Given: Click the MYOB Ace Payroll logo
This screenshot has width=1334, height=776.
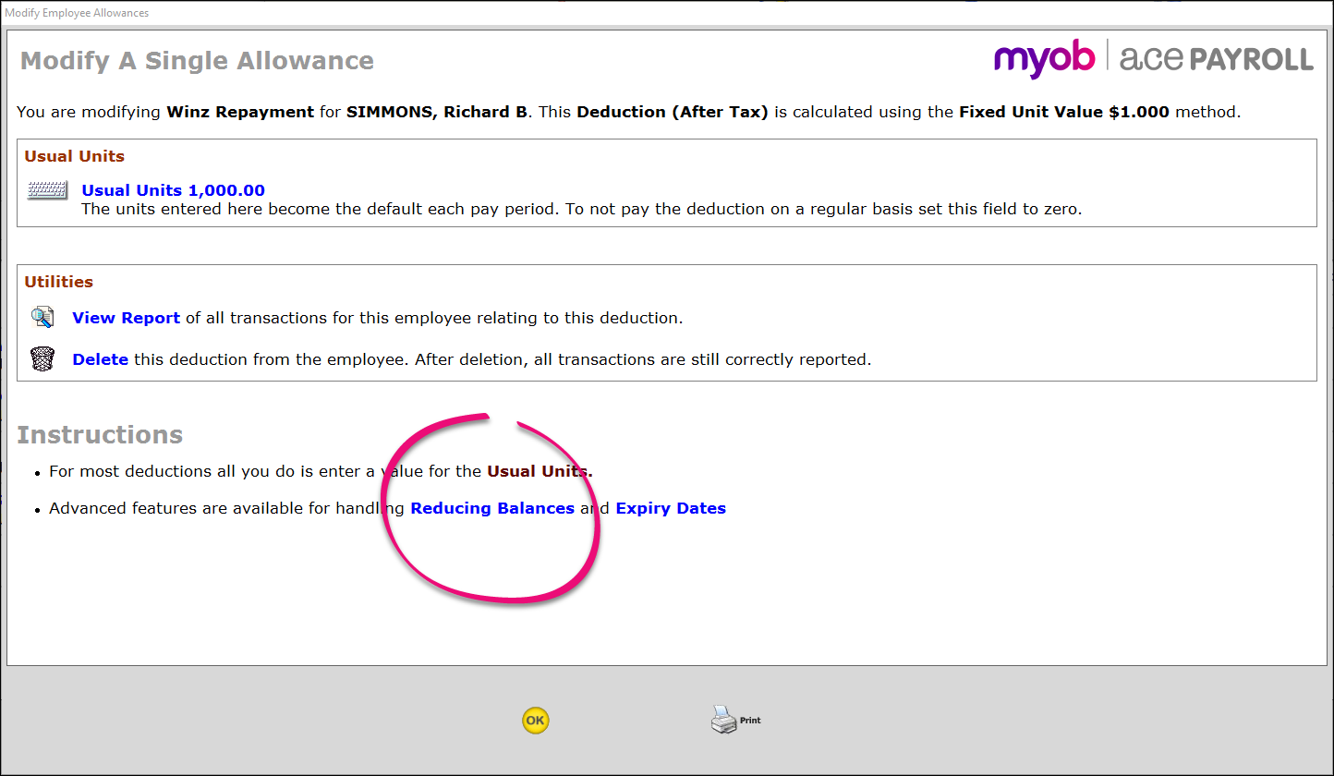Looking at the screenshot, I should click(x=1154, y=58).
